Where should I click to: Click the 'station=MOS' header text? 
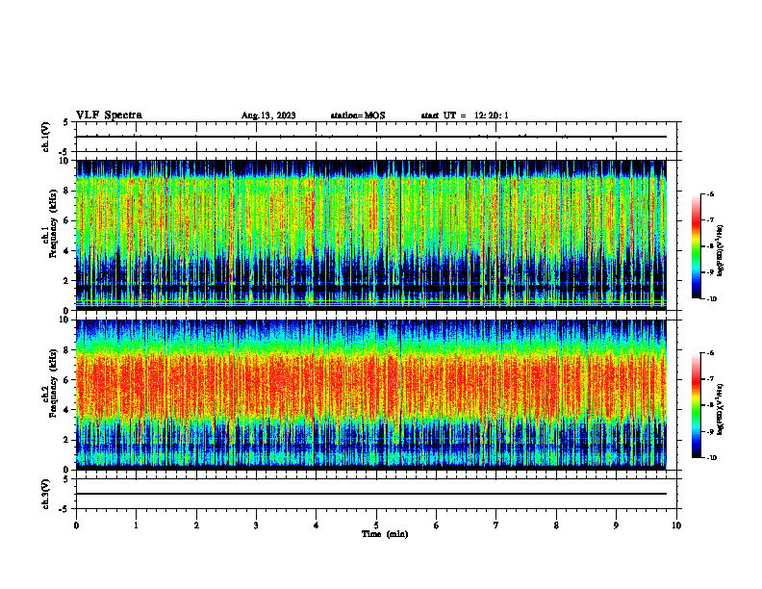(358, 115)
